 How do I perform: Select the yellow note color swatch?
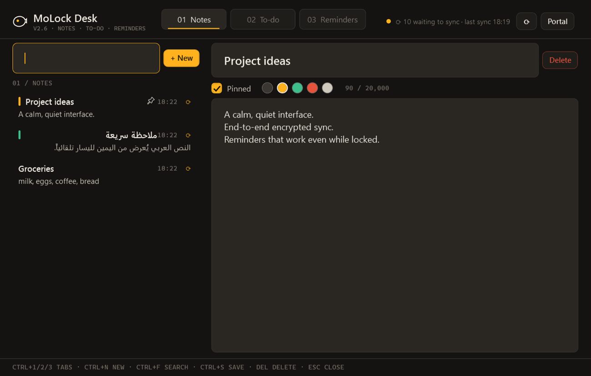282,88
